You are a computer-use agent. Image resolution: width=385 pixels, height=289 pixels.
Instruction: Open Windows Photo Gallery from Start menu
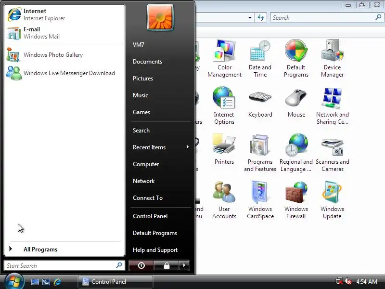pos(64,55)
